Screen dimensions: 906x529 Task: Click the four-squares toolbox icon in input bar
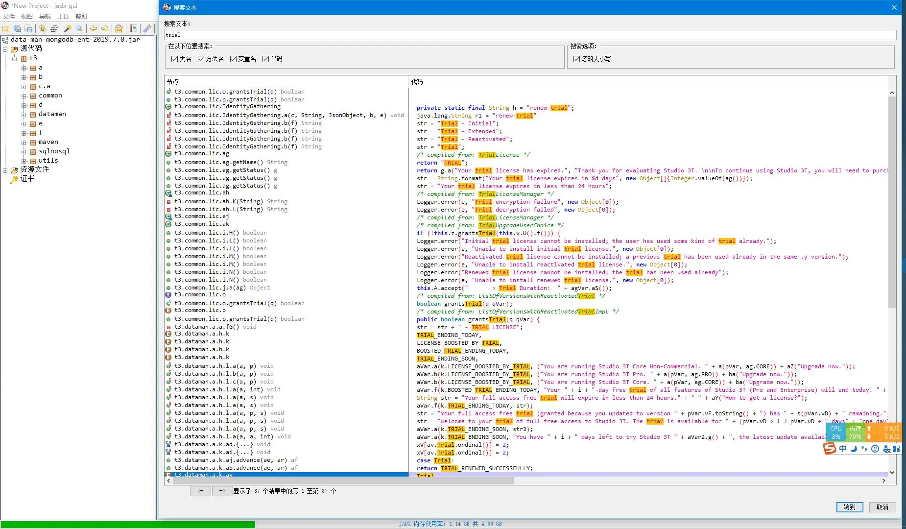896,449
